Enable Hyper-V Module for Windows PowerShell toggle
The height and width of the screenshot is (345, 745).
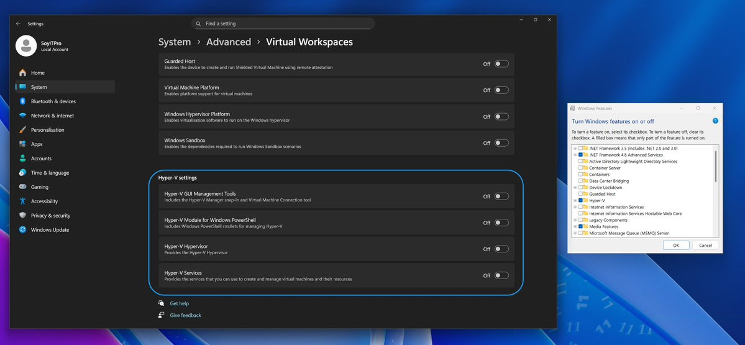coord(501,223)
